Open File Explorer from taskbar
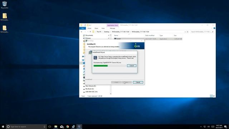The image size is (229, 129). tap(56, 126)
